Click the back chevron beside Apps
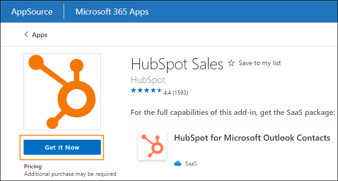The height and width of the screenshot is (181, 338). click(26, 34)
